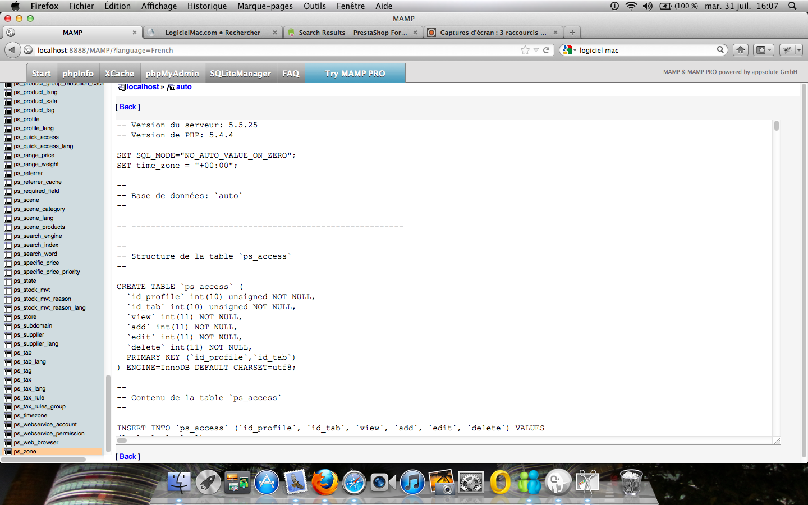Screen dimensions: 808x505
Task: Open the Marque-pages menu
Action: point(265,6)
